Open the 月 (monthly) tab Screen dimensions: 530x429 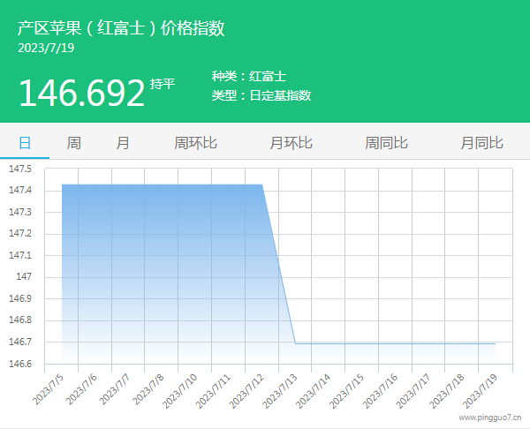(123, 142)
